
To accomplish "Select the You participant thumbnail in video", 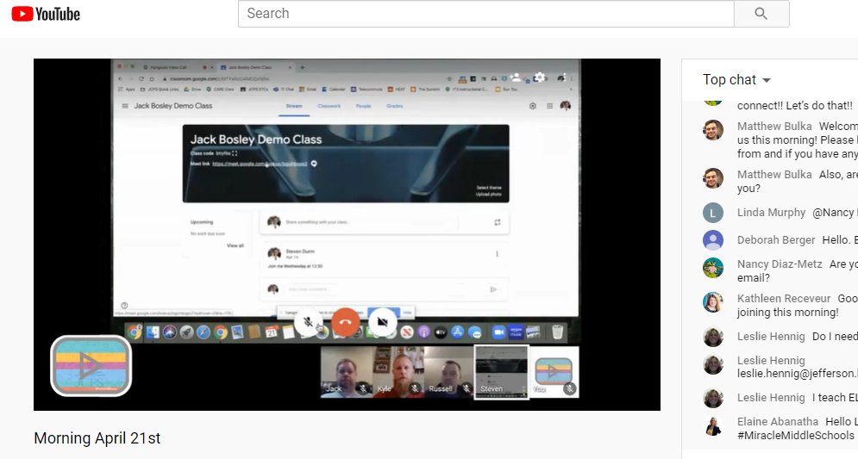I will coord(554,371).
